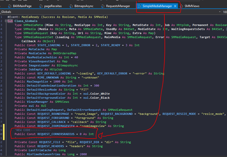Click the STATE_LOADING constant

click(49, 45)
